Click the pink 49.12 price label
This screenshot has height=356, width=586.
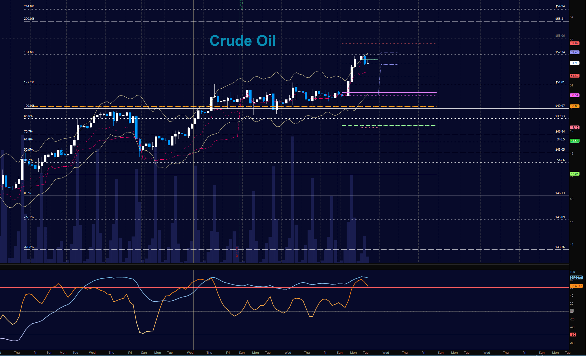coord(574,127)
